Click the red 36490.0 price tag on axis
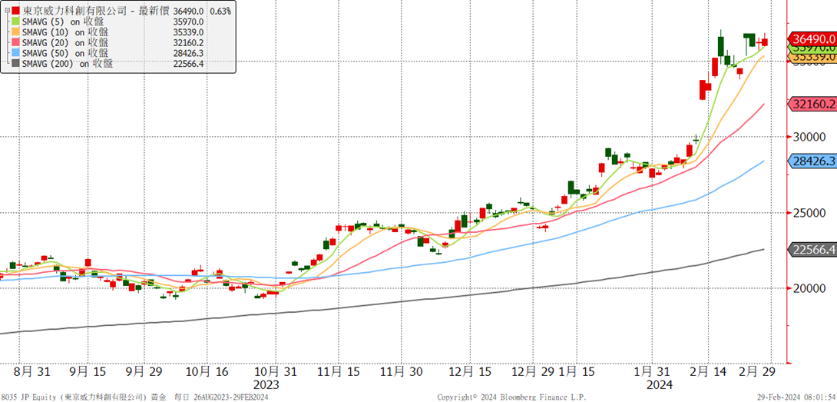 click(812, 39)
